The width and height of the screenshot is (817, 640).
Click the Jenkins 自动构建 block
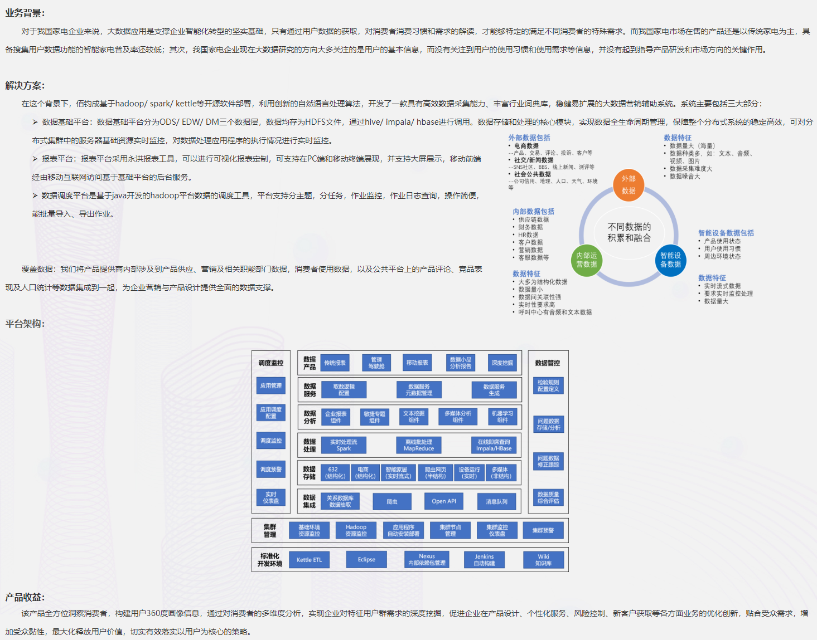484,560
